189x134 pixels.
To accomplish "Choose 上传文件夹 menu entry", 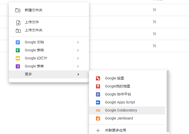I will pos(49,30).
